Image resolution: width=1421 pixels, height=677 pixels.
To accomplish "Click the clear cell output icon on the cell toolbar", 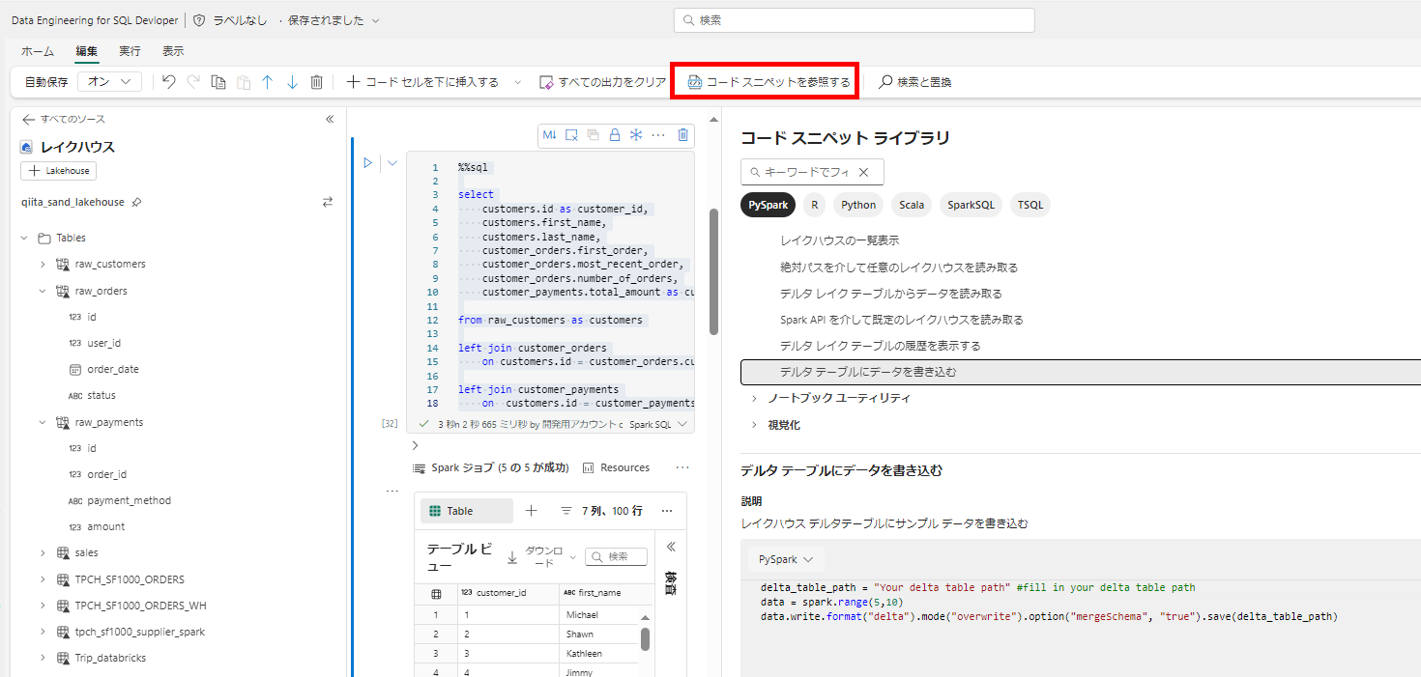I will coord(571,135).
